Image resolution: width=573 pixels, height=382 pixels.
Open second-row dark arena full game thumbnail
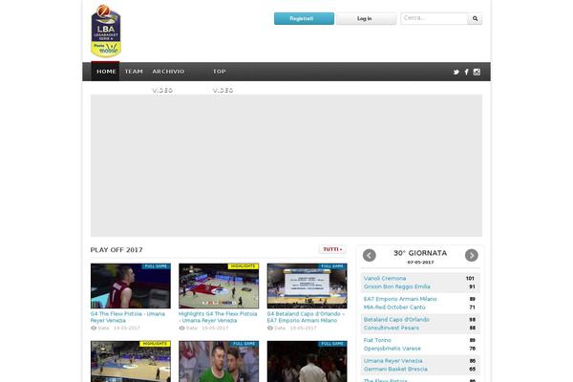coord(307,362)
